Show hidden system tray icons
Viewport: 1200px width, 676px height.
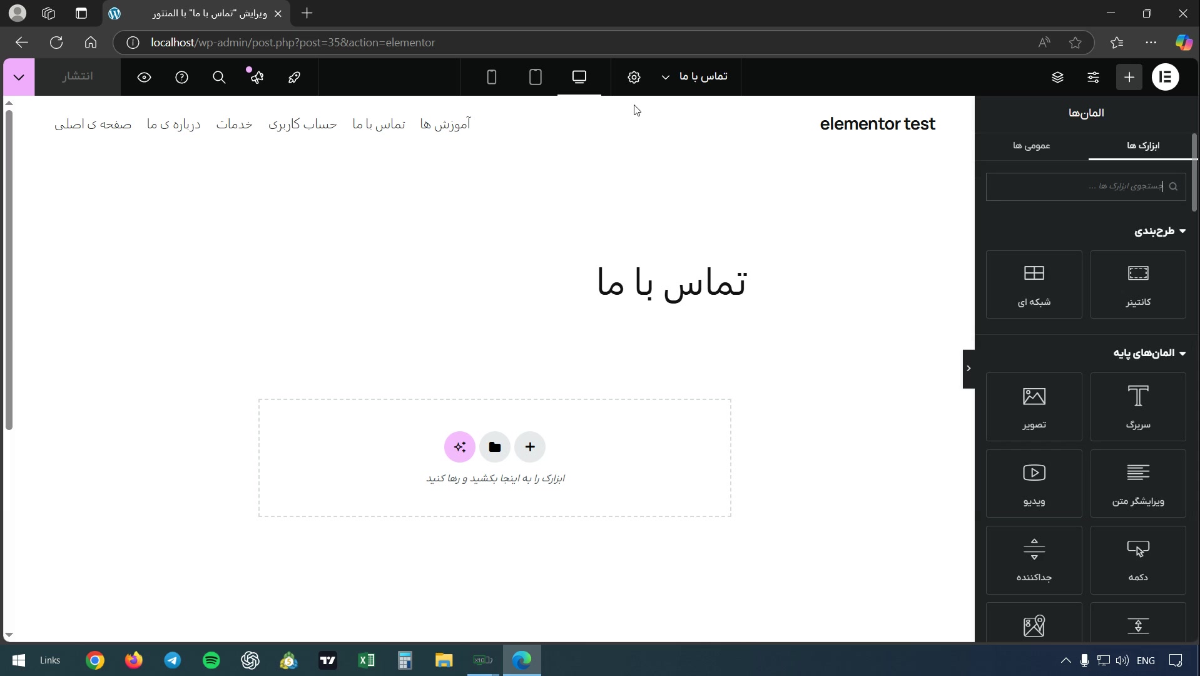[x=1066, y=660]
